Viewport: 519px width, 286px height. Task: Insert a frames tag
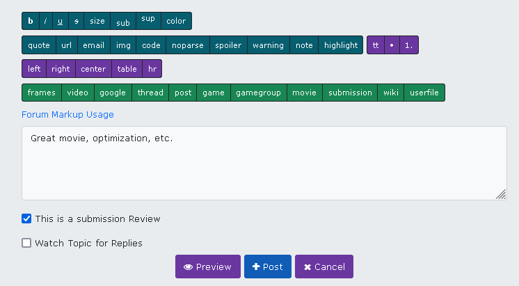tap(41, 93)
